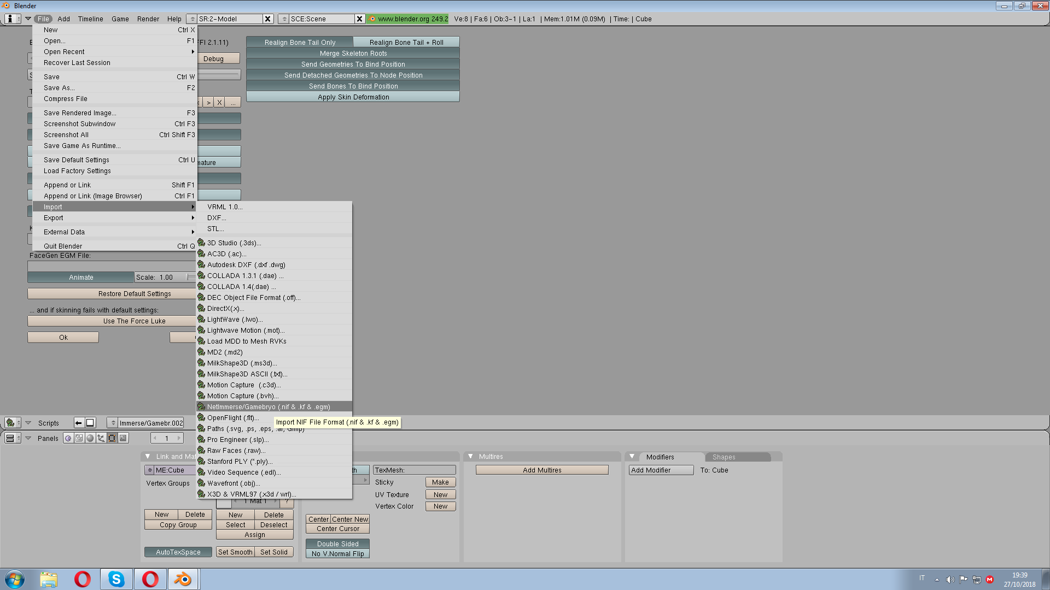
Task: Collapse the Modifiers panel triangle
Action: 632,456
